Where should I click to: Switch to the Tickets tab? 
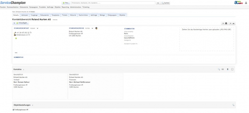pos(65,15)
